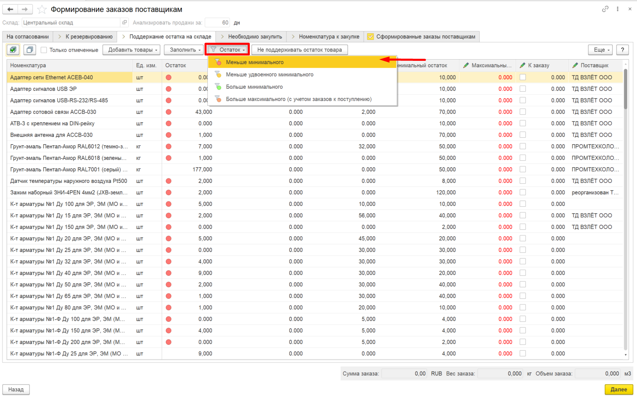The width and height of the screenshot is (637, 397).
Task: Click the red indicator for Датчик температуры наружного воздуха Pt500
Action: coord(168,181)
